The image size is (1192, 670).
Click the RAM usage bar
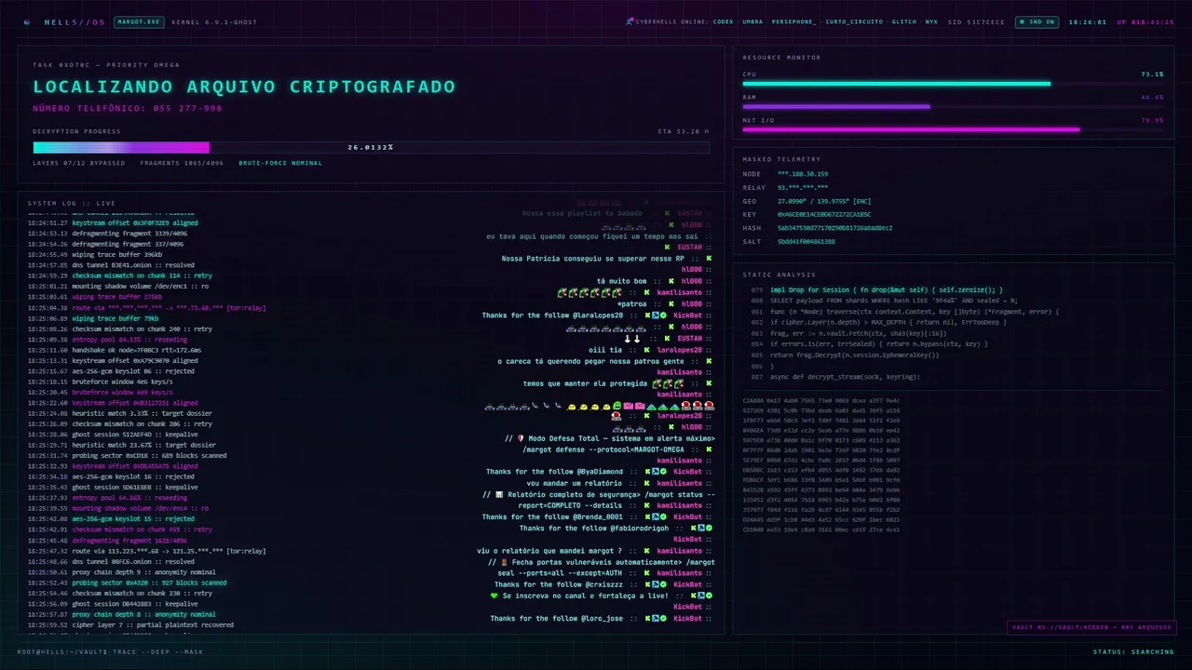pos(953,106)
